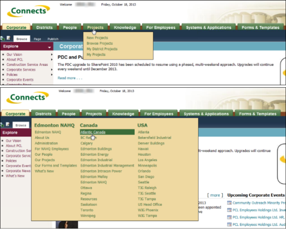Open US Head Office
Image resolution: width=286 pixels, height=229 pixels.
point(150,205)
